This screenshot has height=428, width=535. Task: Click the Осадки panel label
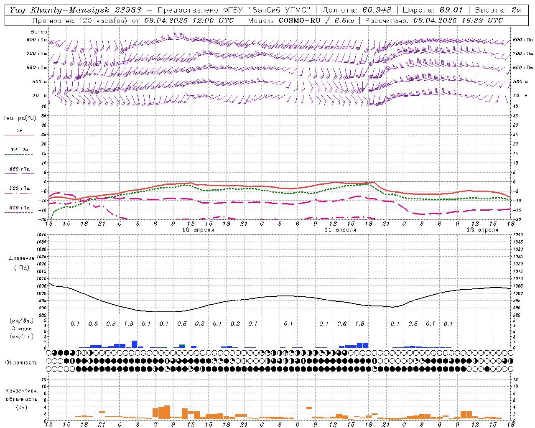(x=22, y=329)
